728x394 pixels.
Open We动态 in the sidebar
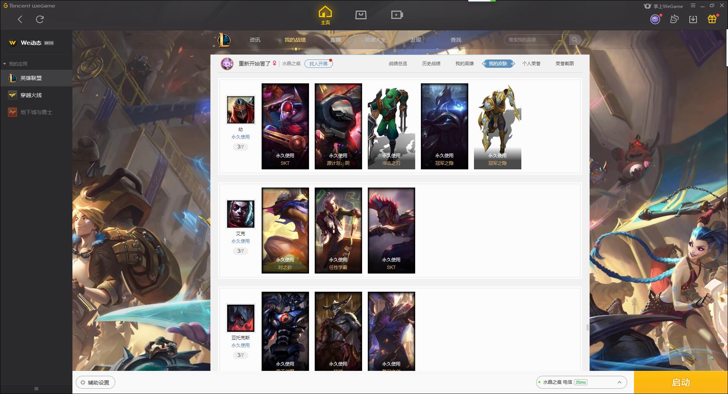point(36,43)
